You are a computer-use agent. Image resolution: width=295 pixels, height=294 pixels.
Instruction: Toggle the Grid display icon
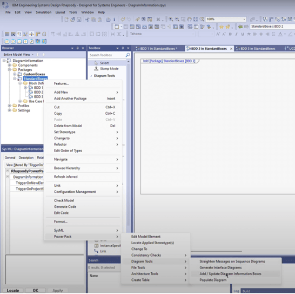tap(7, 34)
